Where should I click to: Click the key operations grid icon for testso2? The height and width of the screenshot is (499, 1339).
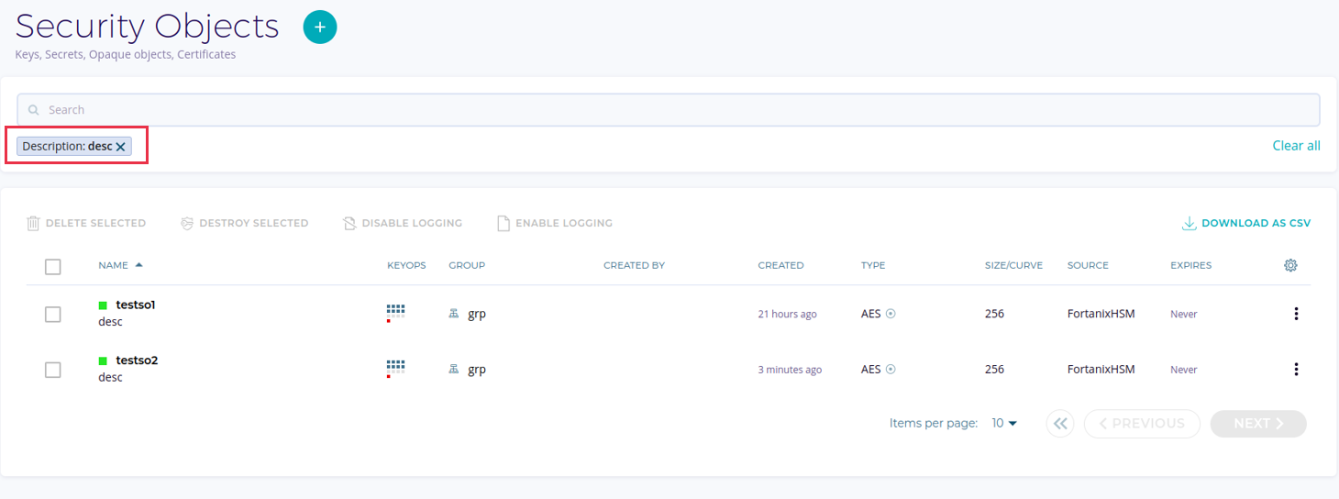pos(395,369)
